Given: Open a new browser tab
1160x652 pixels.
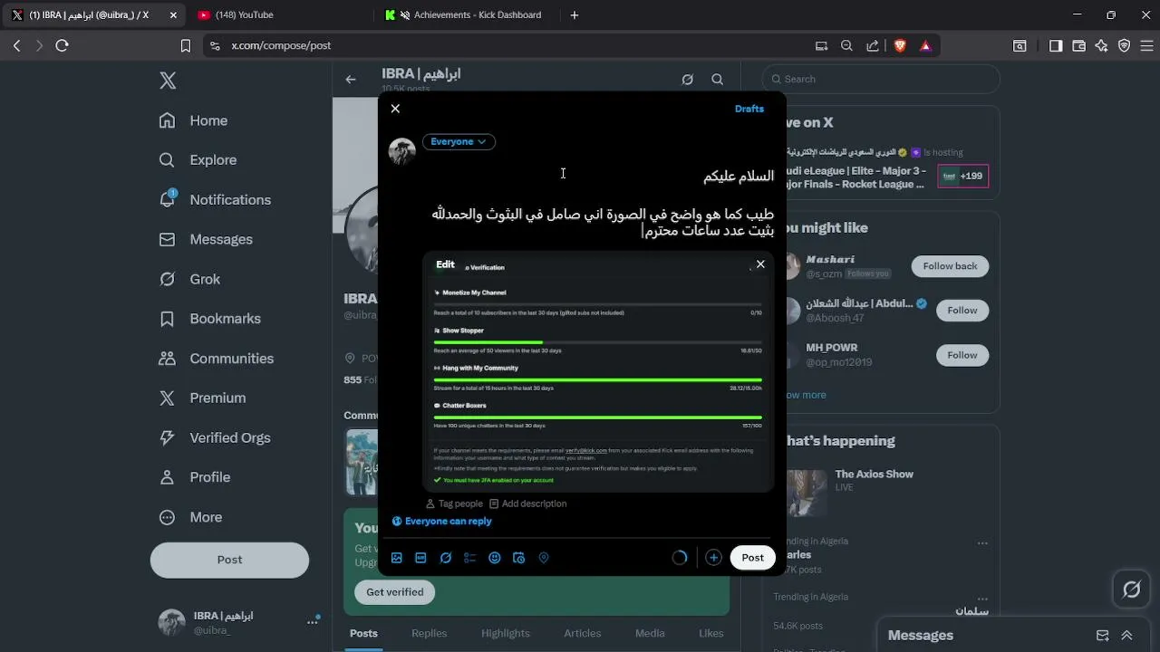Looking at the screenshot, I should pos(574,14).
